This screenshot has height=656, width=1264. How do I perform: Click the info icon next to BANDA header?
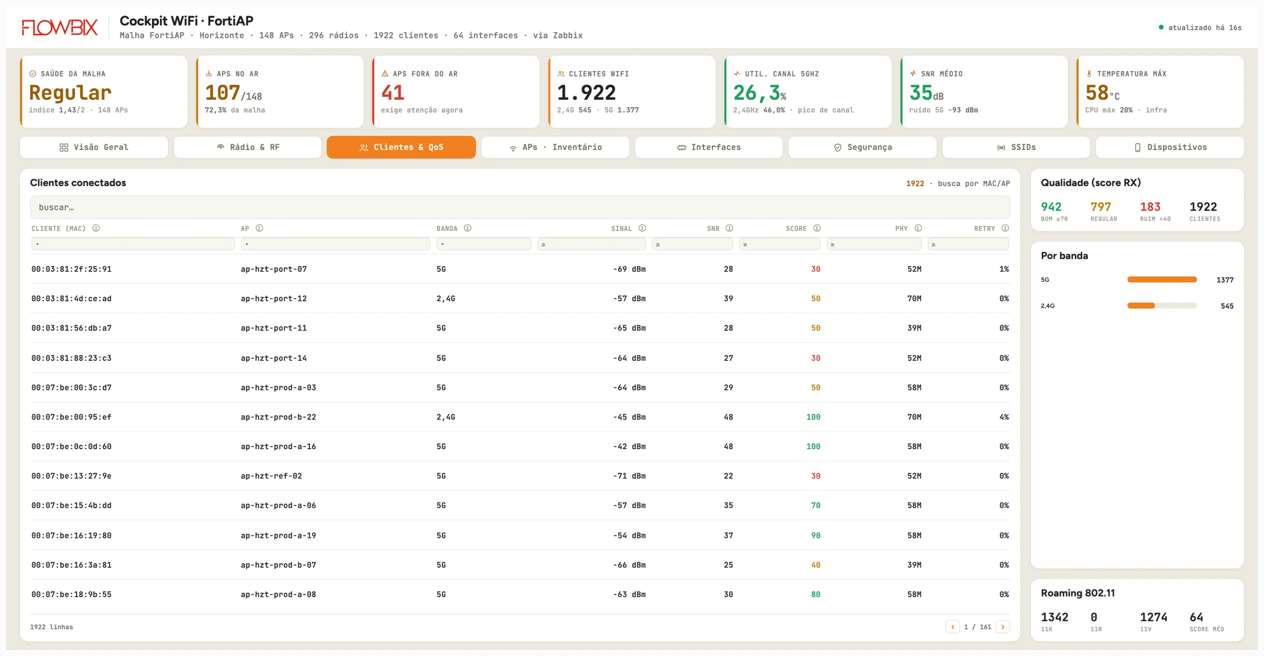(468, 228)
